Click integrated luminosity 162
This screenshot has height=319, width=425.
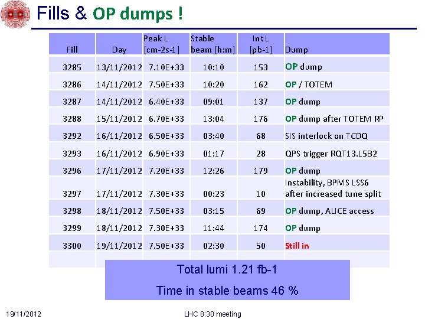[261, 84]
